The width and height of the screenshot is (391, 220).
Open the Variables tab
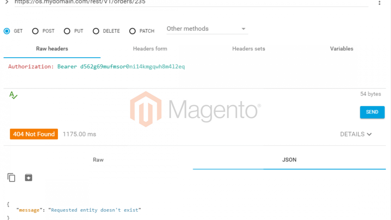(342, 49)
